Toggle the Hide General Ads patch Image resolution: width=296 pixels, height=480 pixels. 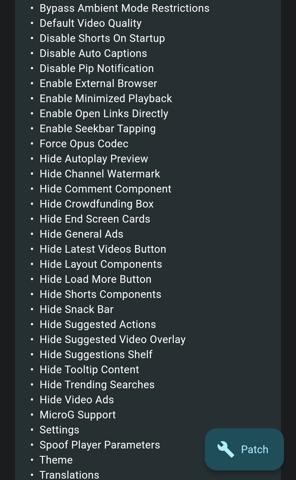81,234
